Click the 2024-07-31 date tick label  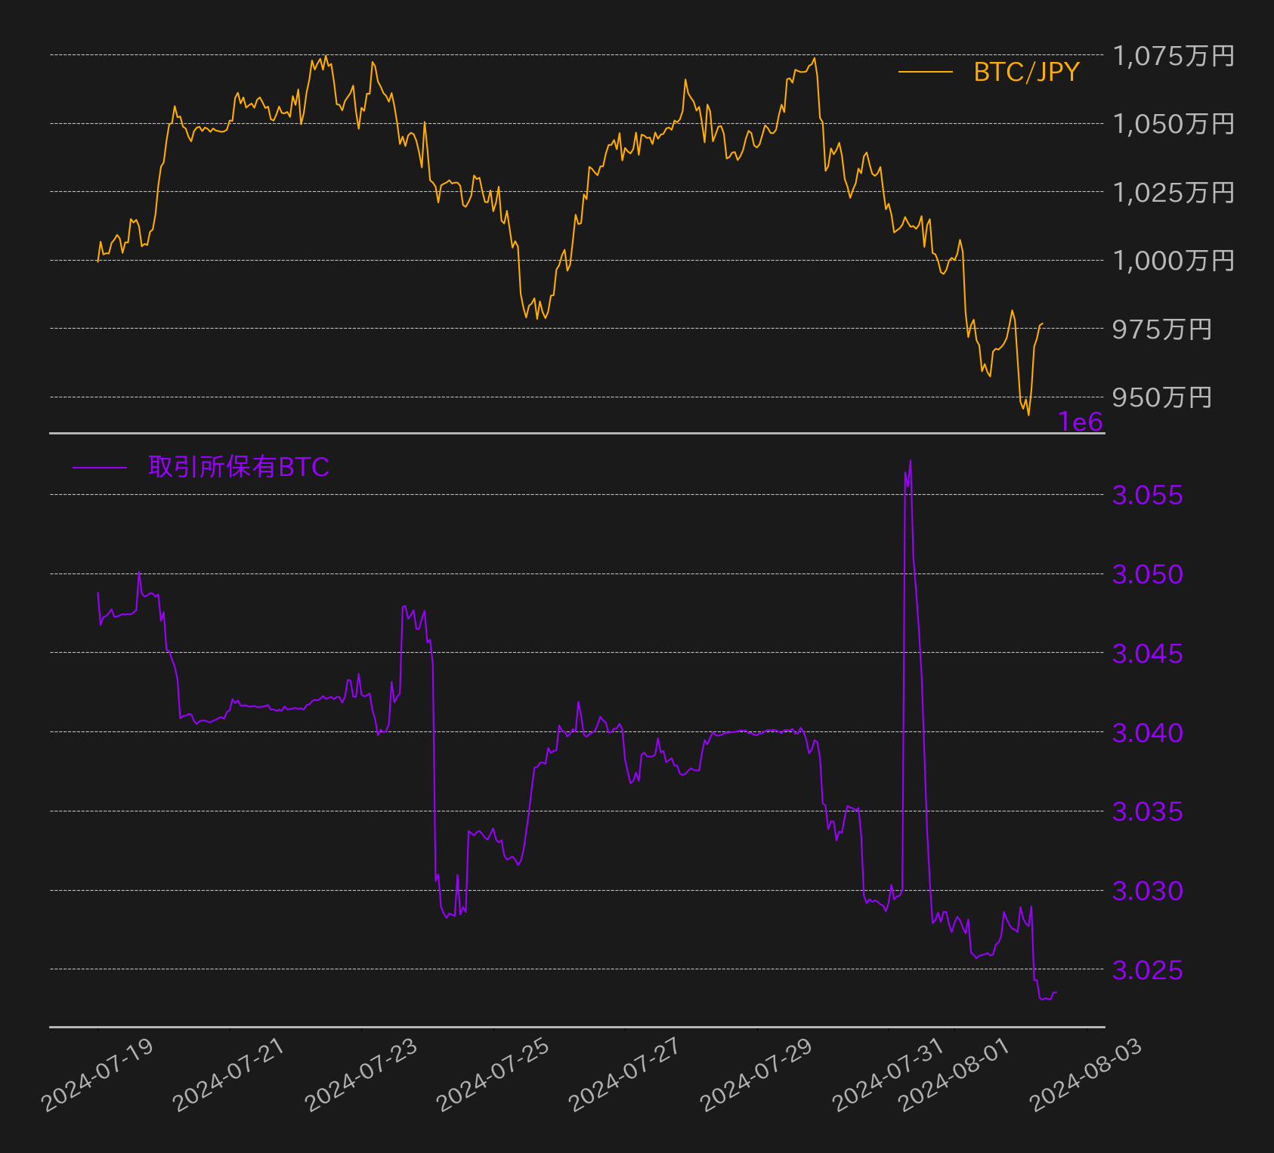[x=889, y=1074]
